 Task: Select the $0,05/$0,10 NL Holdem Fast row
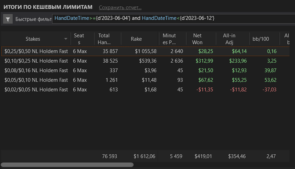point(145,80)
